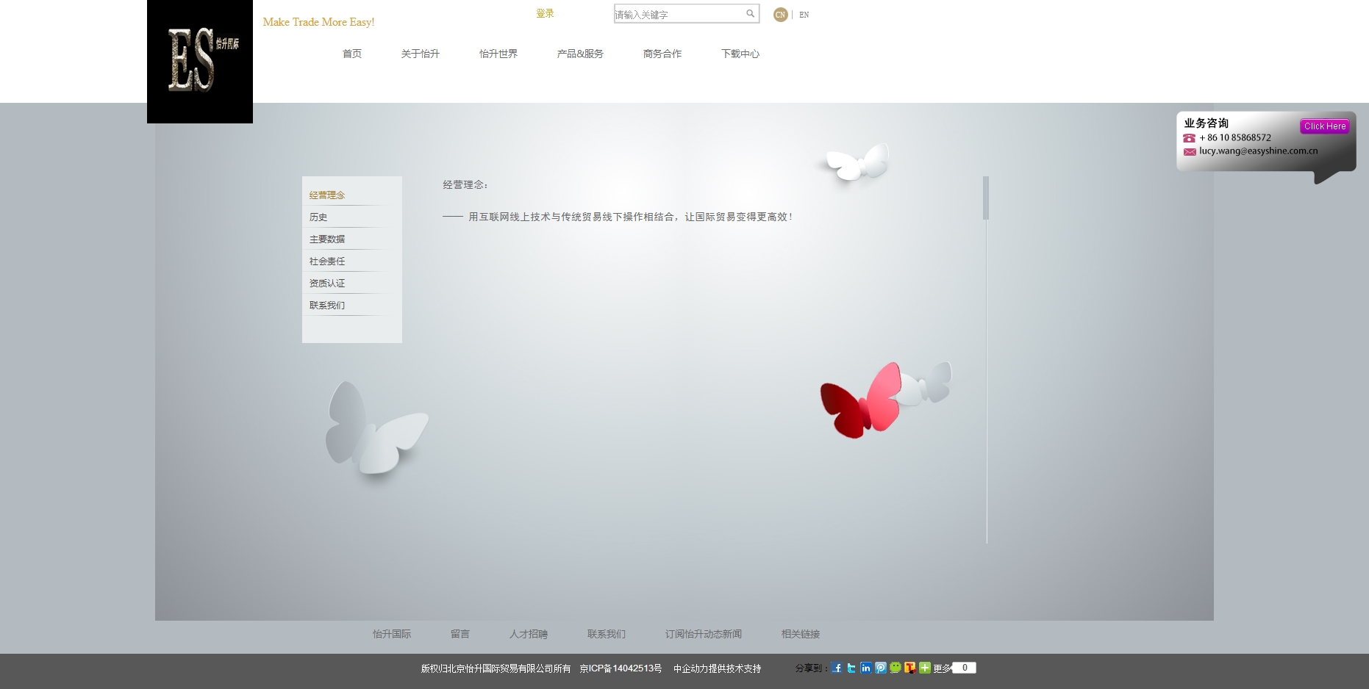
Task: Open the footer 人才招聘 link
Action: click(529, 634)
